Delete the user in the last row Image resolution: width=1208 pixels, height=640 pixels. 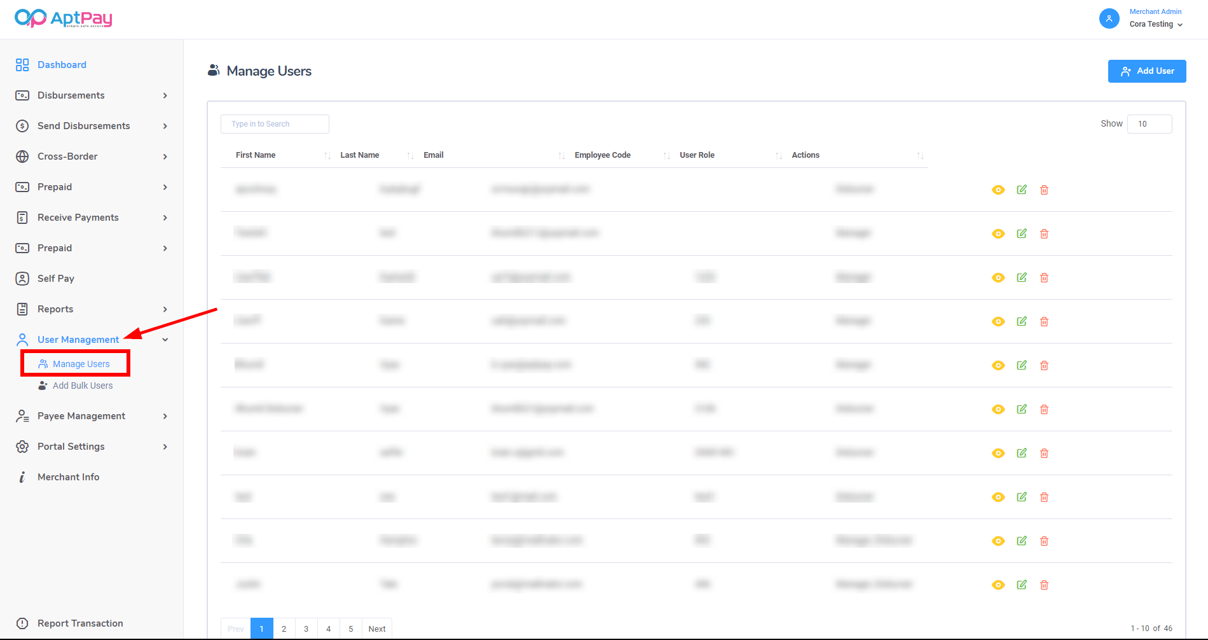click(1044, 585)
